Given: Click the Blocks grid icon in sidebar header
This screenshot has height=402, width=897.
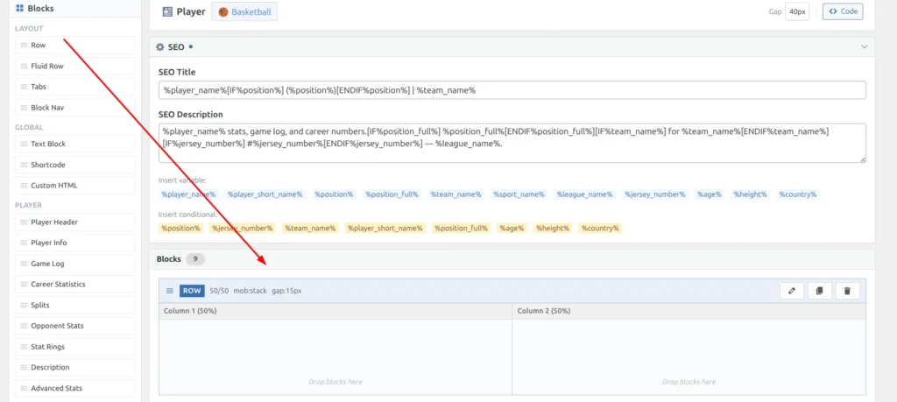Looking at the screenshot, I should [19, 9].
